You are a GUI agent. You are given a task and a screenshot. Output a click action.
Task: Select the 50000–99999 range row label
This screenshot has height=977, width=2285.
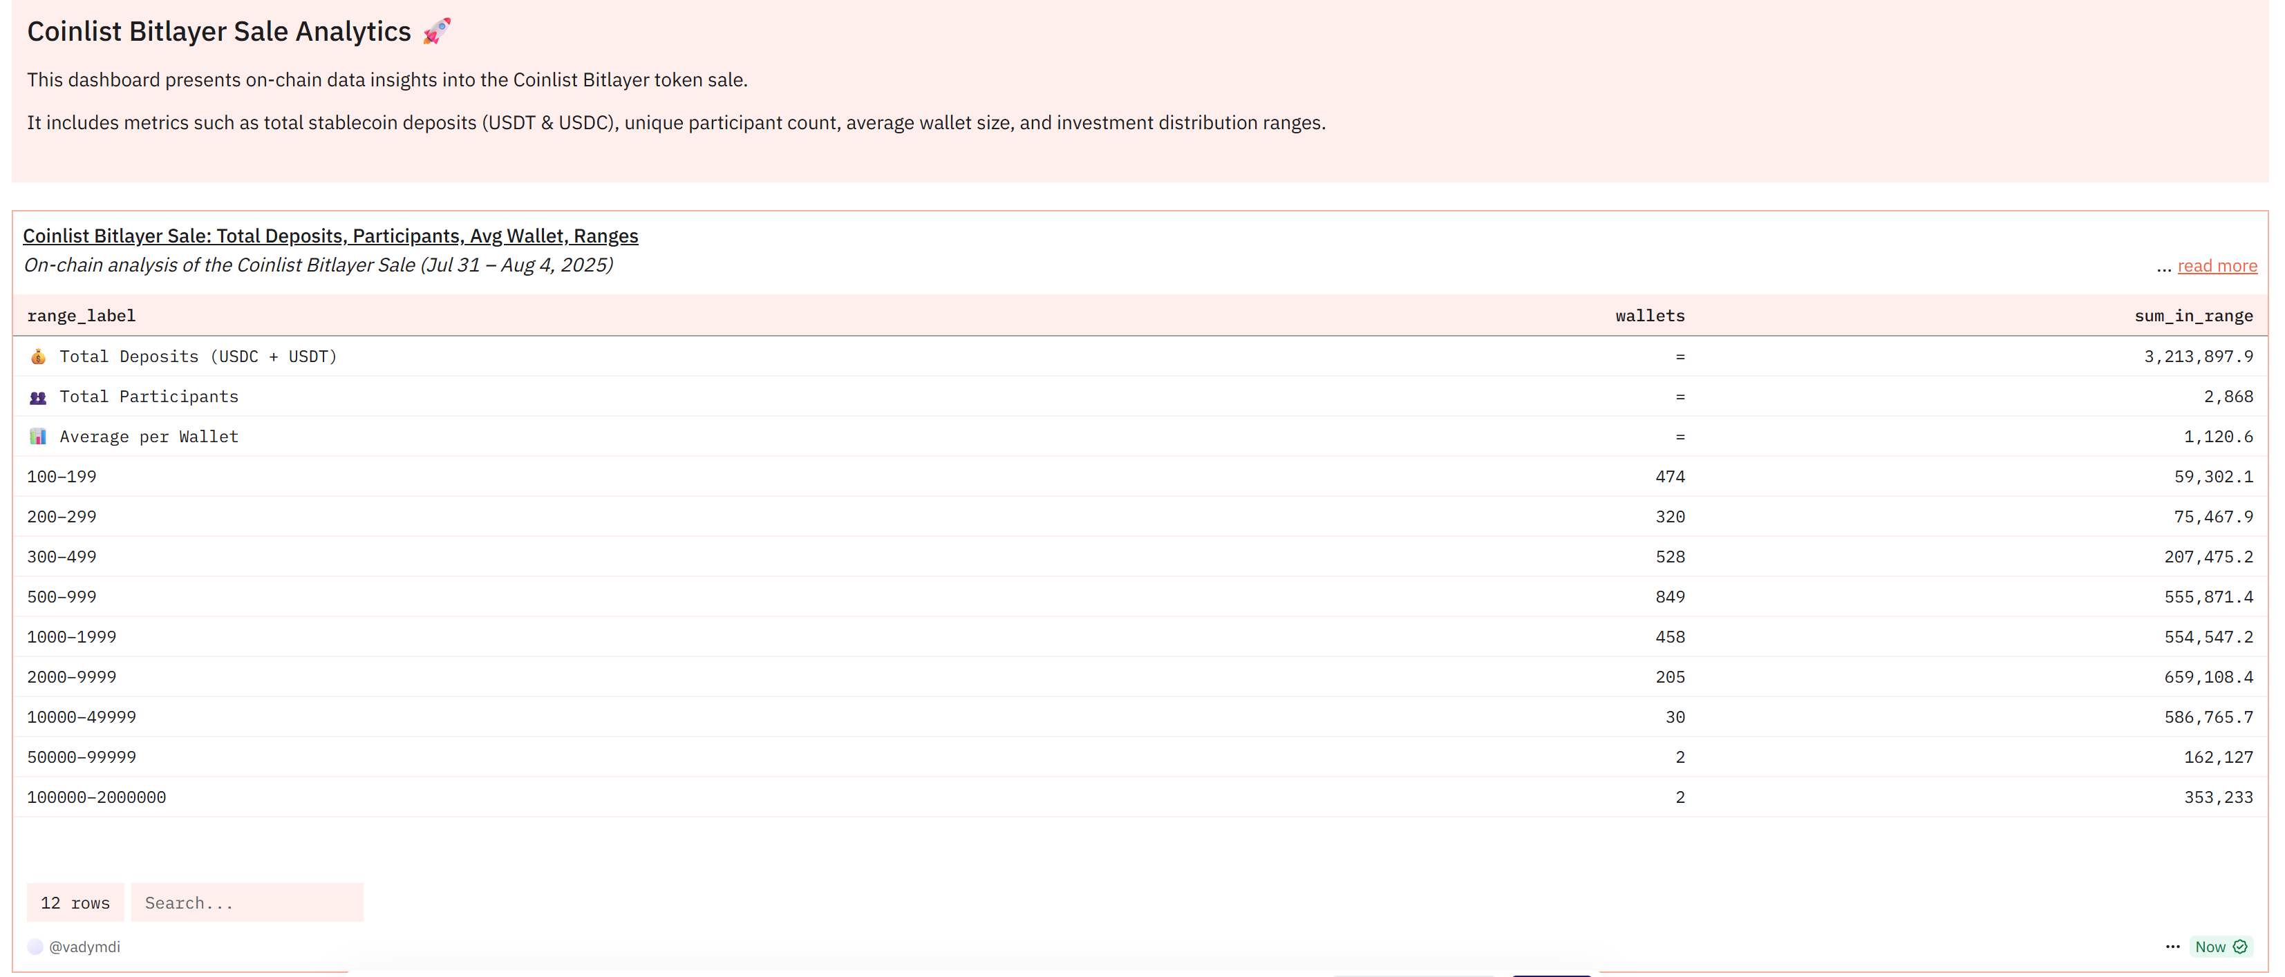[x=82, y=757]
